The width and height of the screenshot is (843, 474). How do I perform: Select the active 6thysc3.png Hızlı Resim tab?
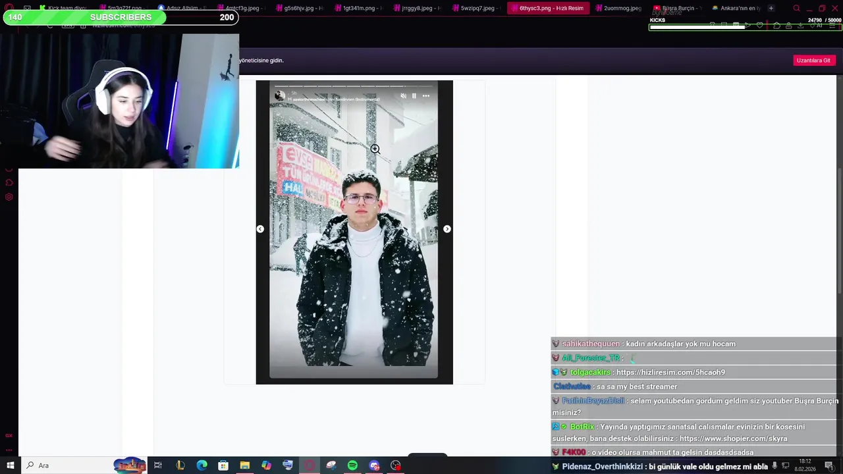pos(550,8)
